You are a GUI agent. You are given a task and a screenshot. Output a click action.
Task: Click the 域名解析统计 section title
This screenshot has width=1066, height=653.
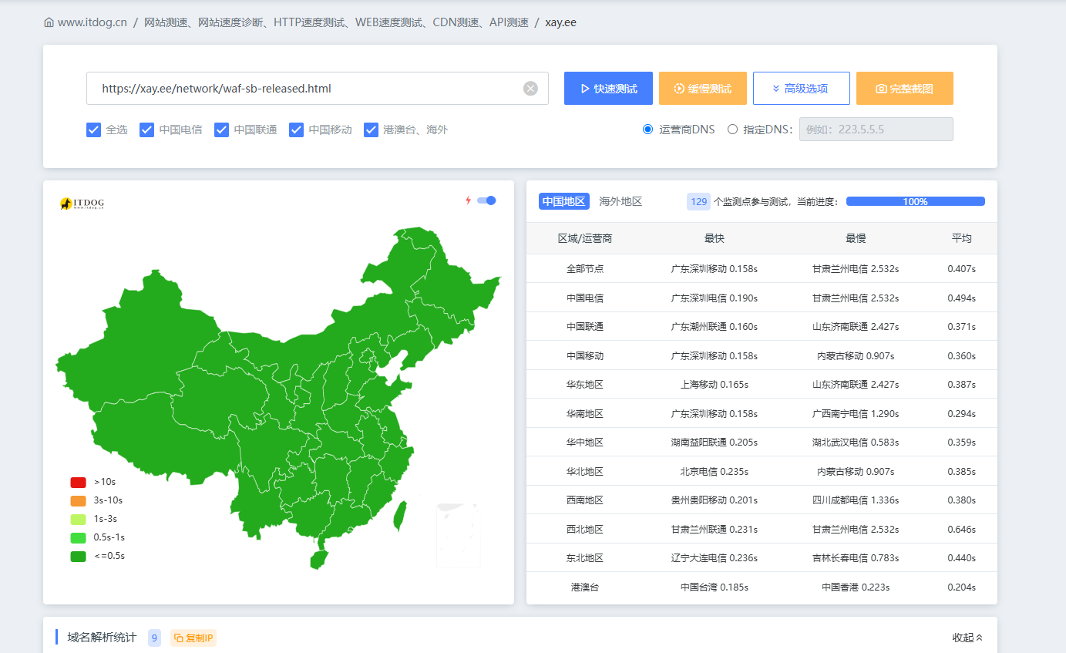pyautogui.click(x=102, y=638)
